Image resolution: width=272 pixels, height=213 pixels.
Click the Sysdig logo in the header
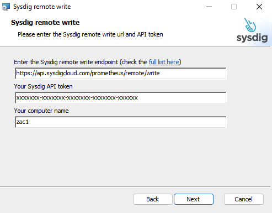point(252,30)
